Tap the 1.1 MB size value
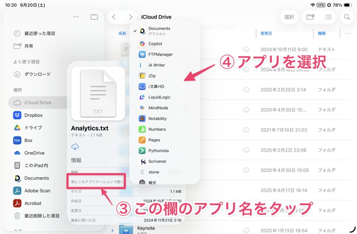 tap(176, 192)
